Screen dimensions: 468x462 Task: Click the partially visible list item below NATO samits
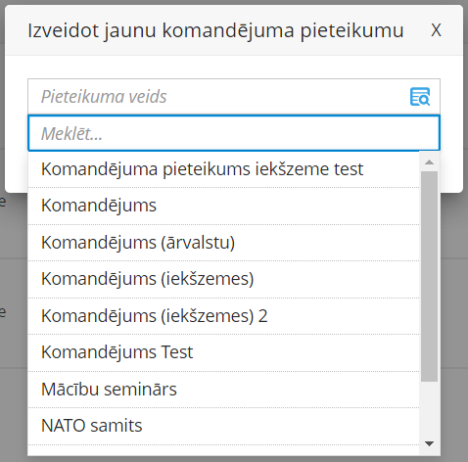click(x=223, y=450)
